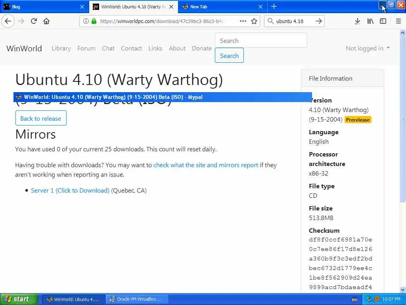Click the magnifier icon in search bar
406x305 pixels.
[270, 21]
